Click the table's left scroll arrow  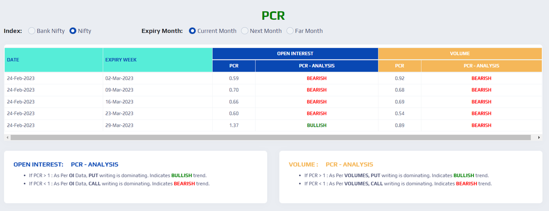[x=7, y=137]
